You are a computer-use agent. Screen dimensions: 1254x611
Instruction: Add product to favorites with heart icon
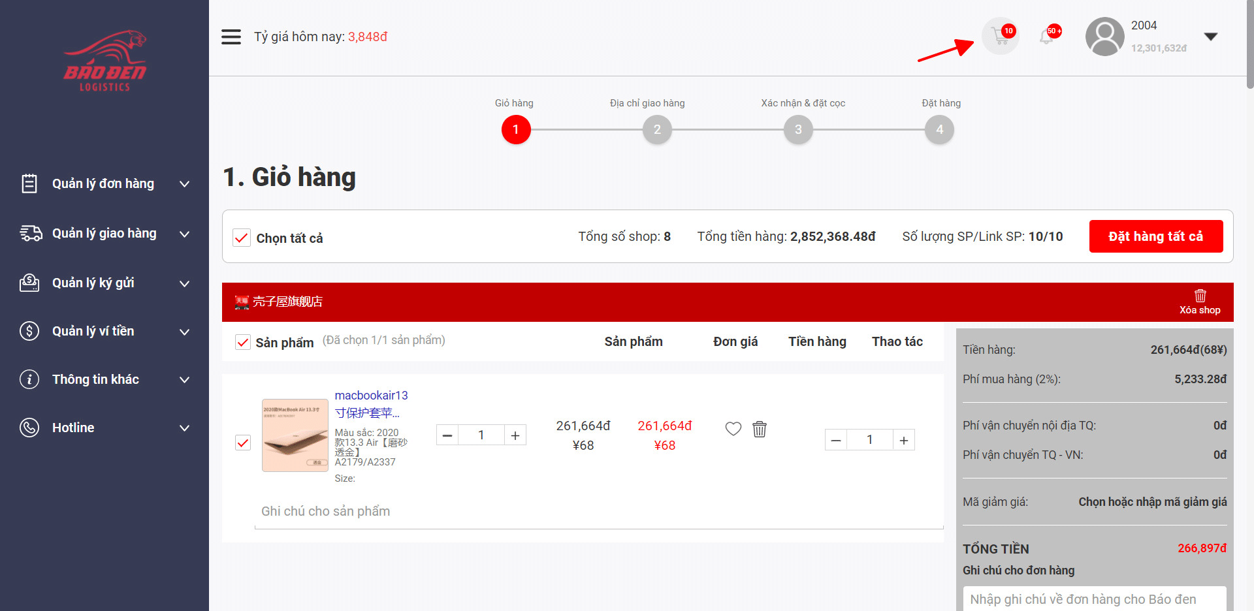point(733,429)
